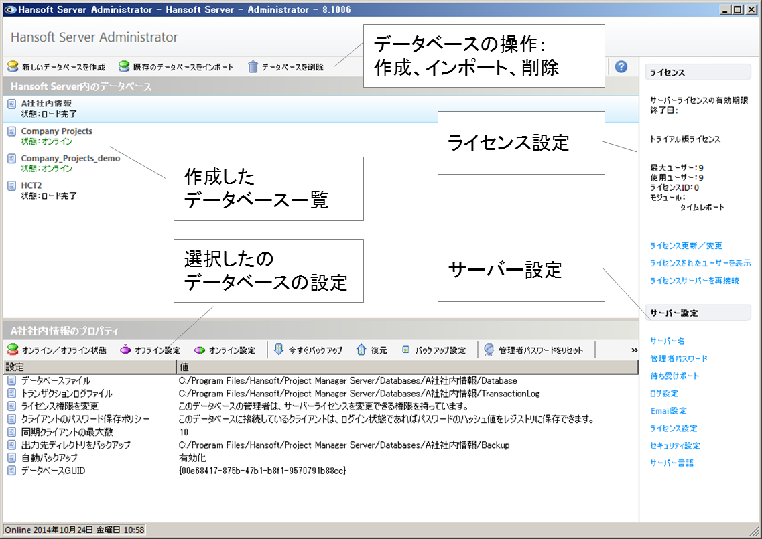Click 今すぐバックアップ toolbar button label
The image size is (762, 539).
click(x=316, y=350)
